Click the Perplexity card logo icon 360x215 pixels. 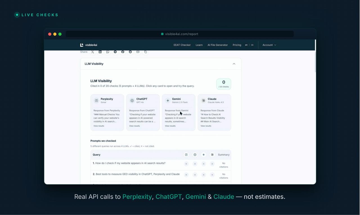(x=96, y=100)
